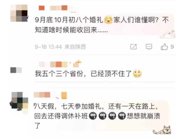The image size is (176, 139).
Task: Click the lying cat sticker at bottom right
Action: (162, 130)
